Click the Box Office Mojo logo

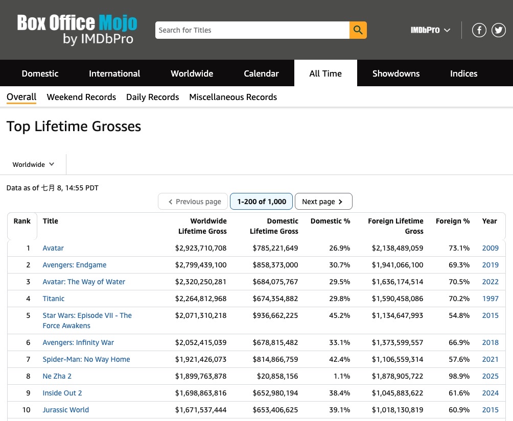coord(77,30)
